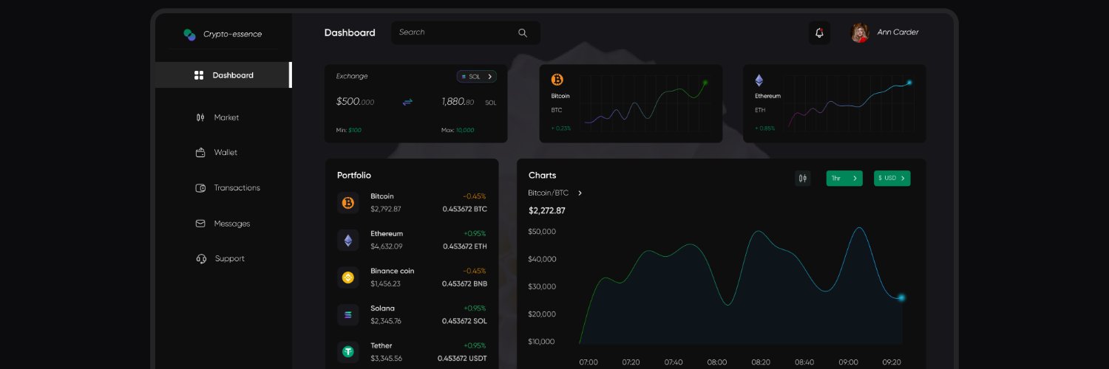Click the Dashboard grid icon in the sidebar
The width and height of the screenshot is (1109, 369).
coord(199,75)
